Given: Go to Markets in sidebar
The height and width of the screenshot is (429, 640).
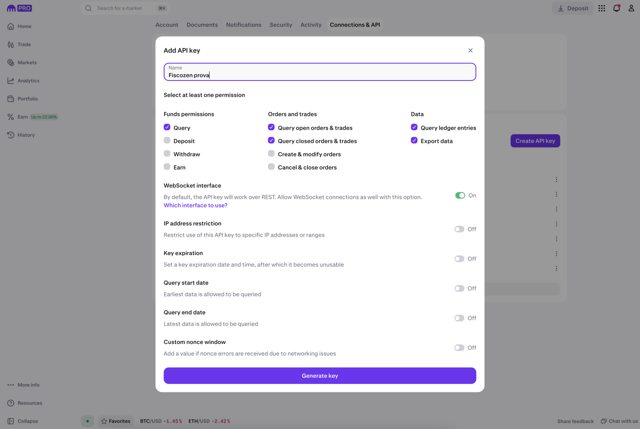Looking at the screenshot, I should (27, 63).
